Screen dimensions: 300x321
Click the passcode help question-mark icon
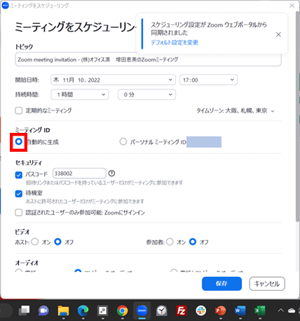coord(111,173)
